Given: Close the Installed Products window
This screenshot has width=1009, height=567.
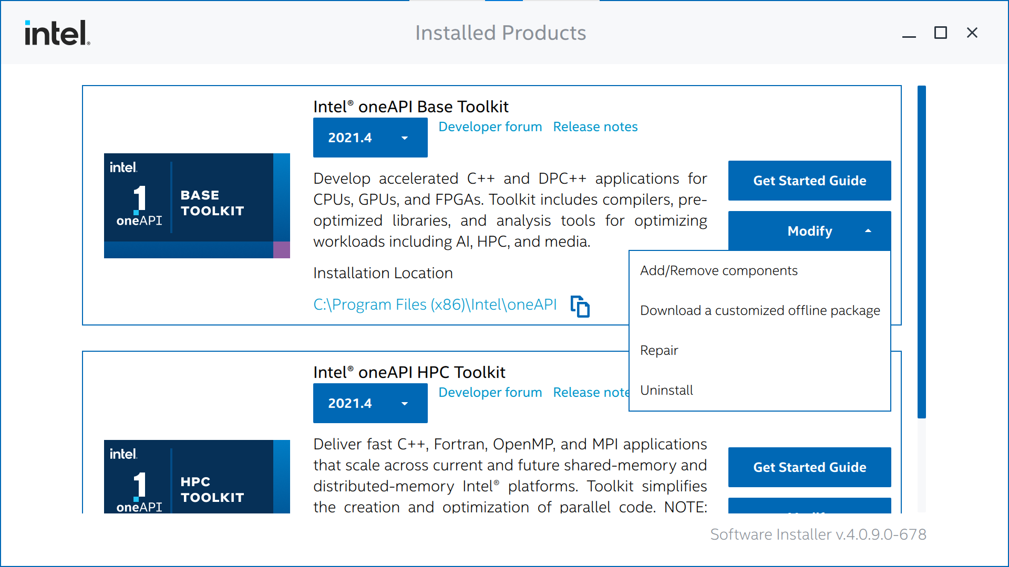Looking at the screenshot, I should pyautogui.click(x=972, y=33).
